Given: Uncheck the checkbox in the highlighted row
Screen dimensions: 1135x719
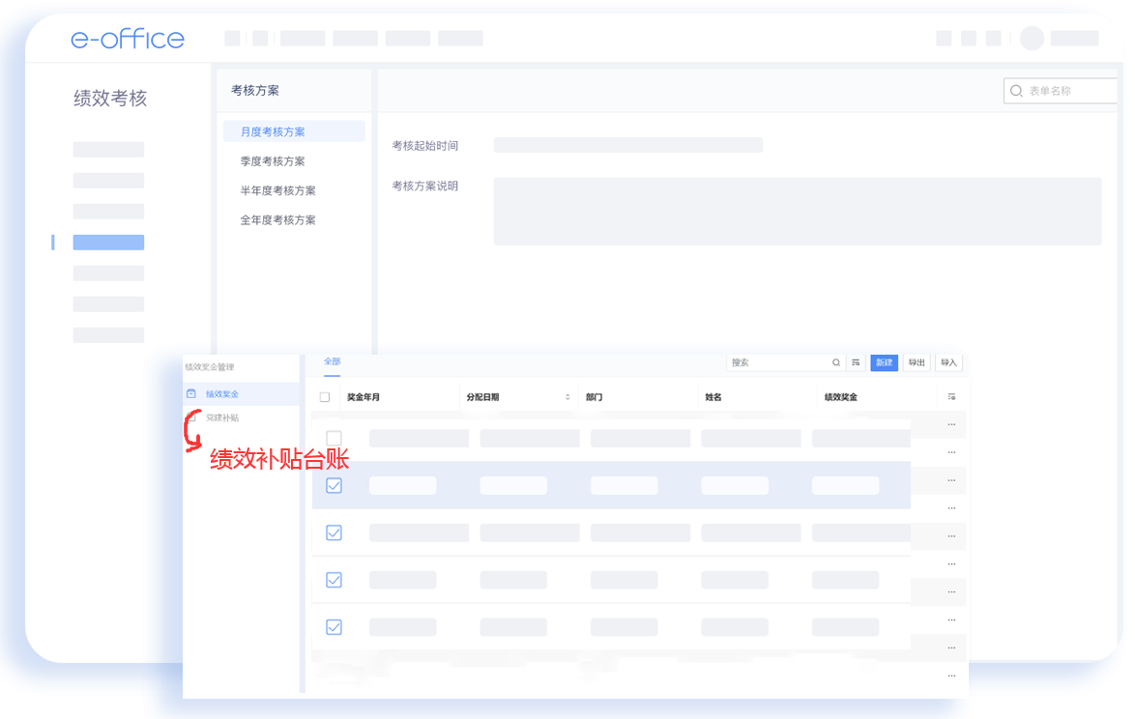Looking at the screenshot, I should point(334,485).
